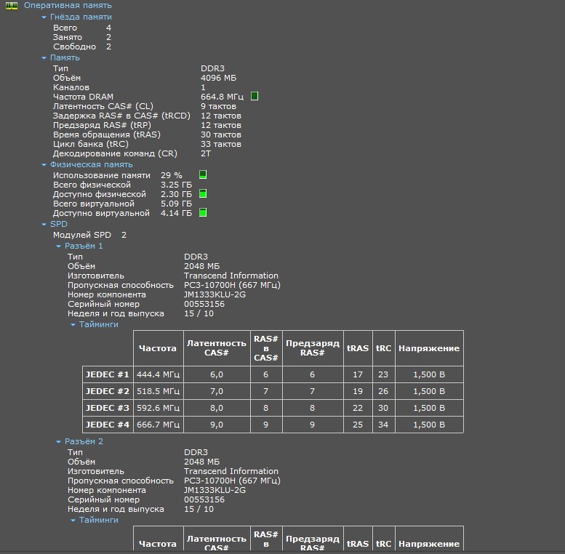
Task: Click the JEDEC #3 row header
Action: click(x=108, y=408)
